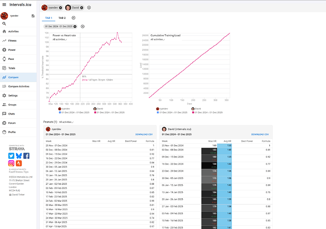Add a new tab with plus button
Viewport: 326px width, 229px height.
click(x=73, y=18)
